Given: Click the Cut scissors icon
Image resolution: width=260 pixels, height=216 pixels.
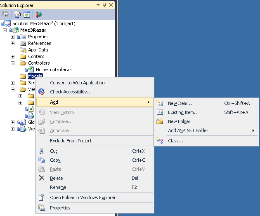Looking at the screenshot, I should [x=41, y=151].
